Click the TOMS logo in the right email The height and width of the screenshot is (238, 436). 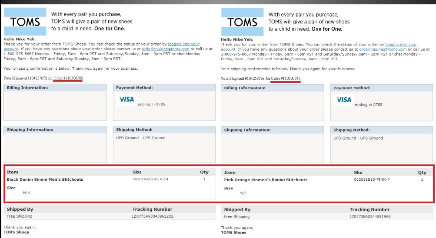tap(242, 22)
